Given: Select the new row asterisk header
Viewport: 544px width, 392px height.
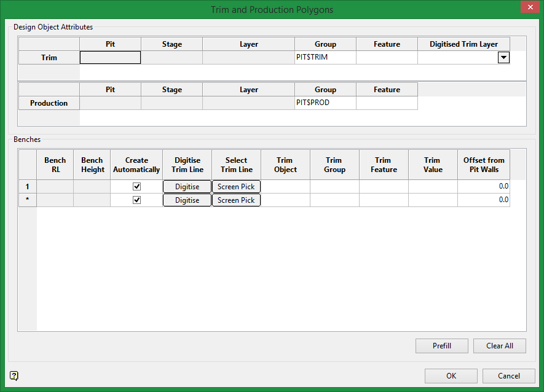Looking at the screenshot, I should tap(28, 200).
